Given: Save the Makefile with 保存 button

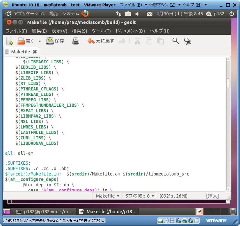Looking at the screenshot, I should coord(55,41).
